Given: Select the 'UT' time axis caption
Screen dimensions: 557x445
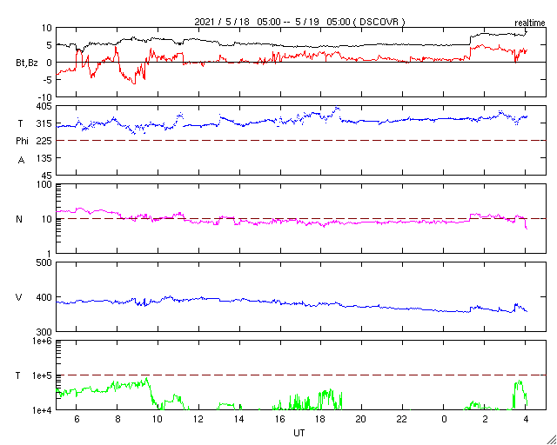Looking at the screenshot, I should point(299,433).
